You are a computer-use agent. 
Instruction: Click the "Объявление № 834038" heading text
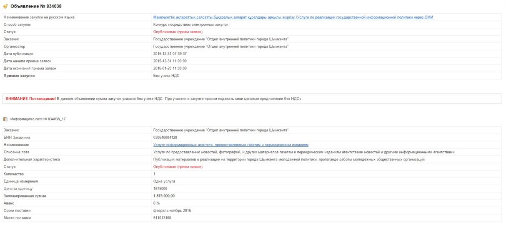[x=36, y=6]
